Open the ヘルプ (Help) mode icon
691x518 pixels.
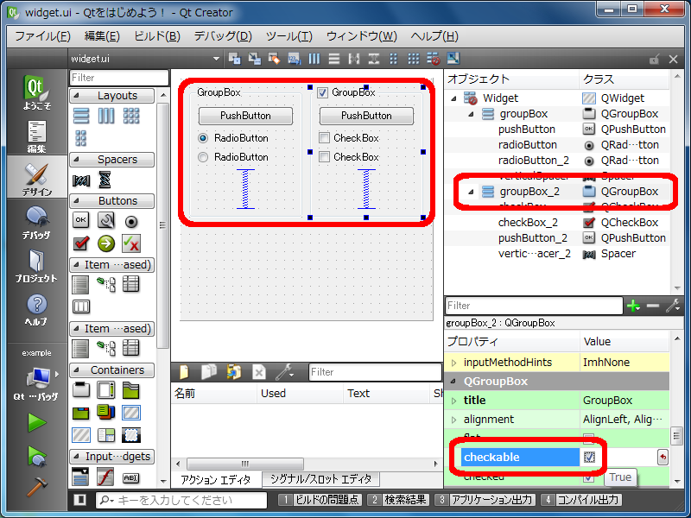(35, 308)
